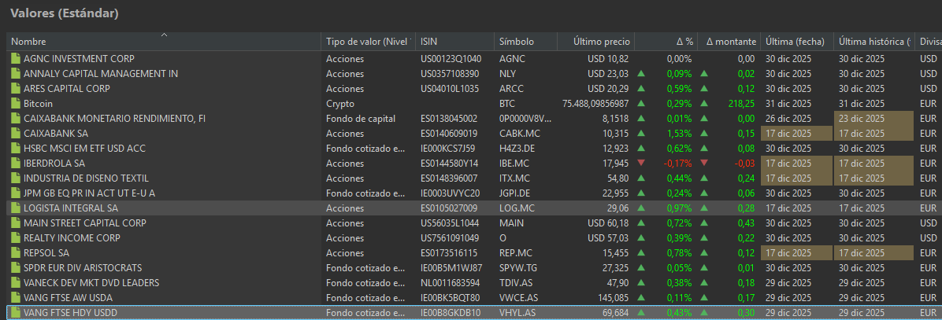Screen dimensions: 942x320
Task: Click the Tipo de valor column header
Action: 368,42
